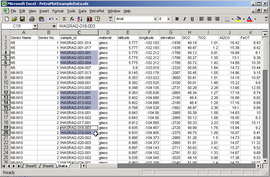Select the Data sheet tab
Viewport: 270px width, 177px height.
pos(63,166)
